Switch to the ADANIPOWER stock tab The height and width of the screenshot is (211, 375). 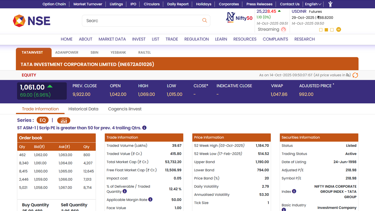(67, 53)
